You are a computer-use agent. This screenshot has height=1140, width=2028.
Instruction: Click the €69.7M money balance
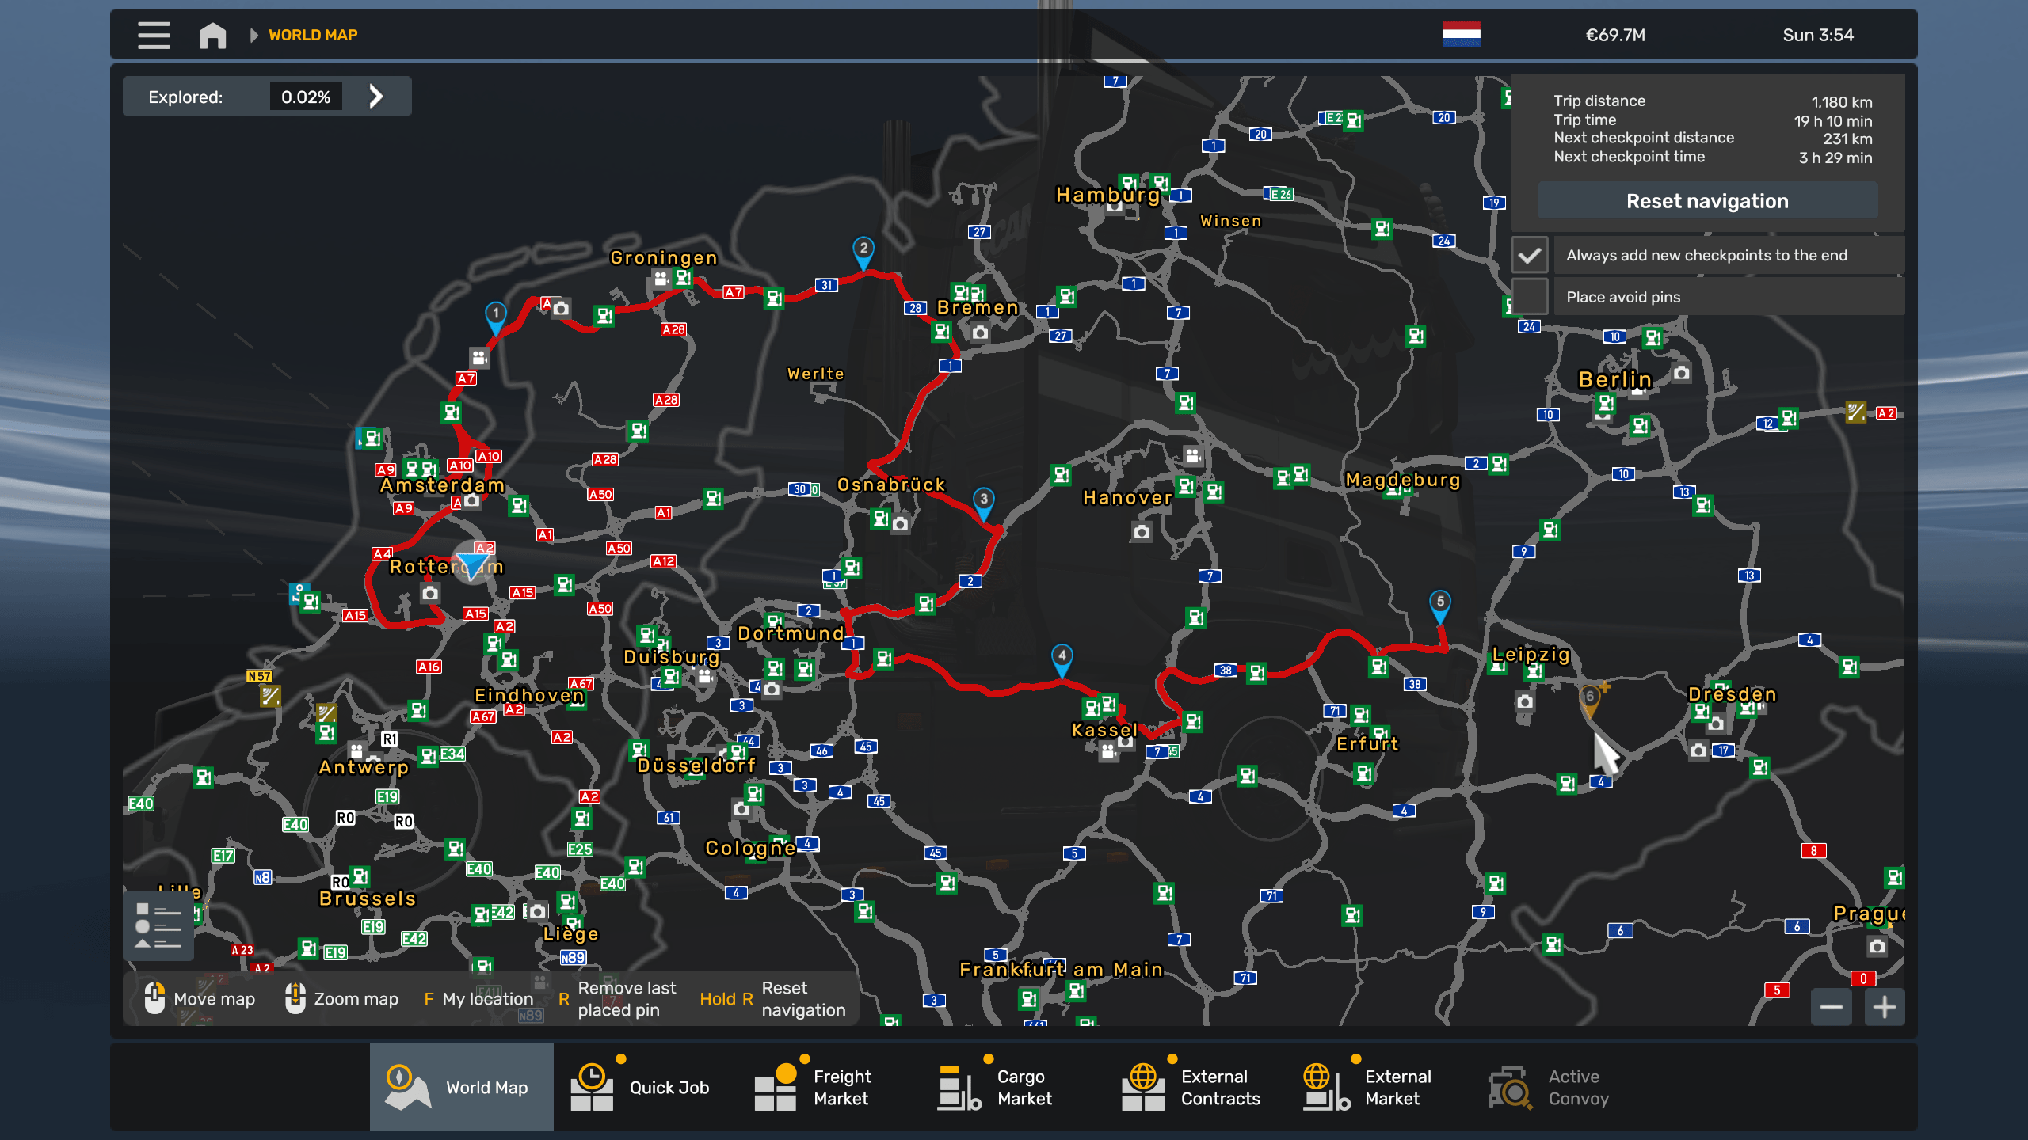[x=1614, y=35]
